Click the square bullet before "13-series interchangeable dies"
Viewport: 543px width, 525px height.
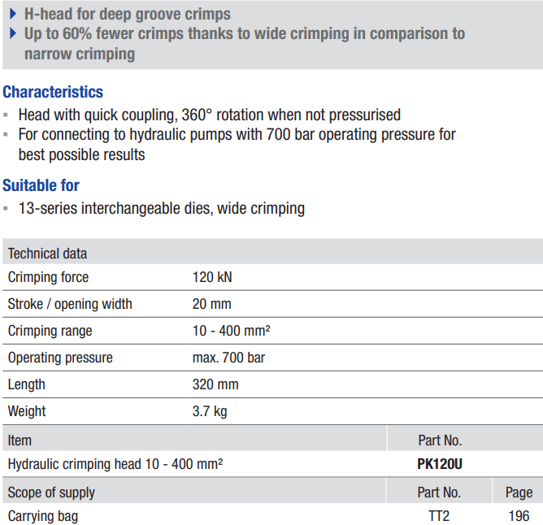7,209
